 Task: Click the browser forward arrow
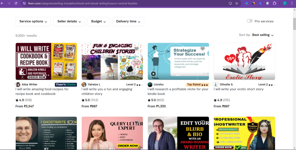point(9,3)
